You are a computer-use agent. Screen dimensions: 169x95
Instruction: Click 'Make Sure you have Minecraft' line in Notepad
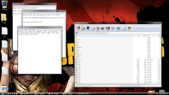point(25,8)
